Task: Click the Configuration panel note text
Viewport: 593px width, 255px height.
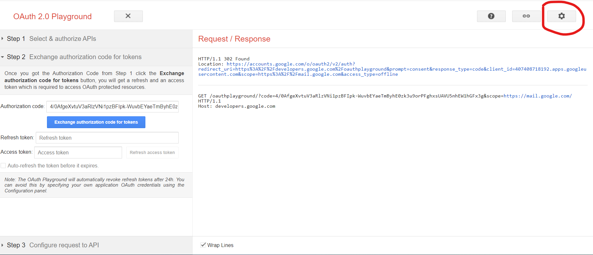Action: (94, 185)
